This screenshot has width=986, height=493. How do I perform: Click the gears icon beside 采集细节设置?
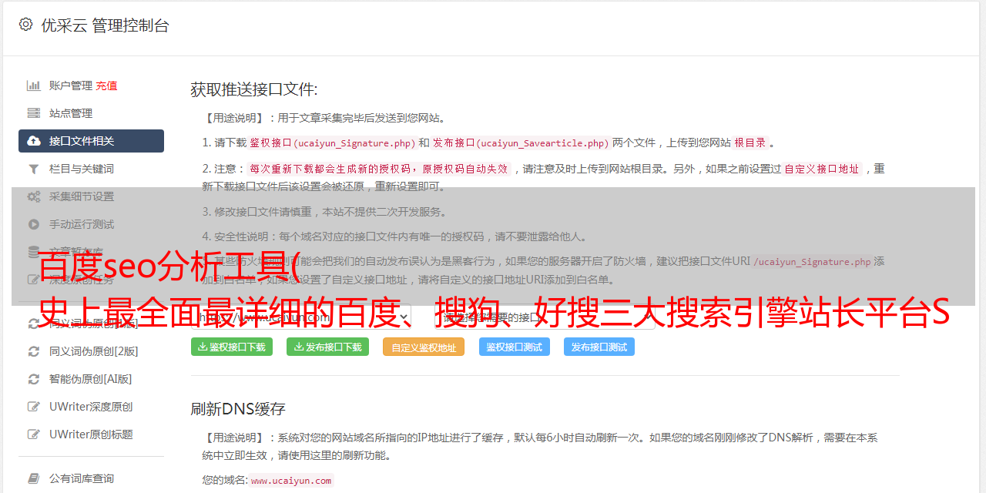pyautogui.click(x=34, y=196)
